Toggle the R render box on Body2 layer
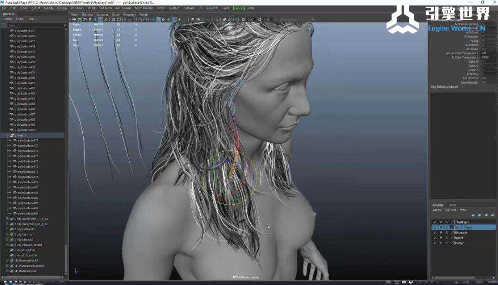 point(447,243)
